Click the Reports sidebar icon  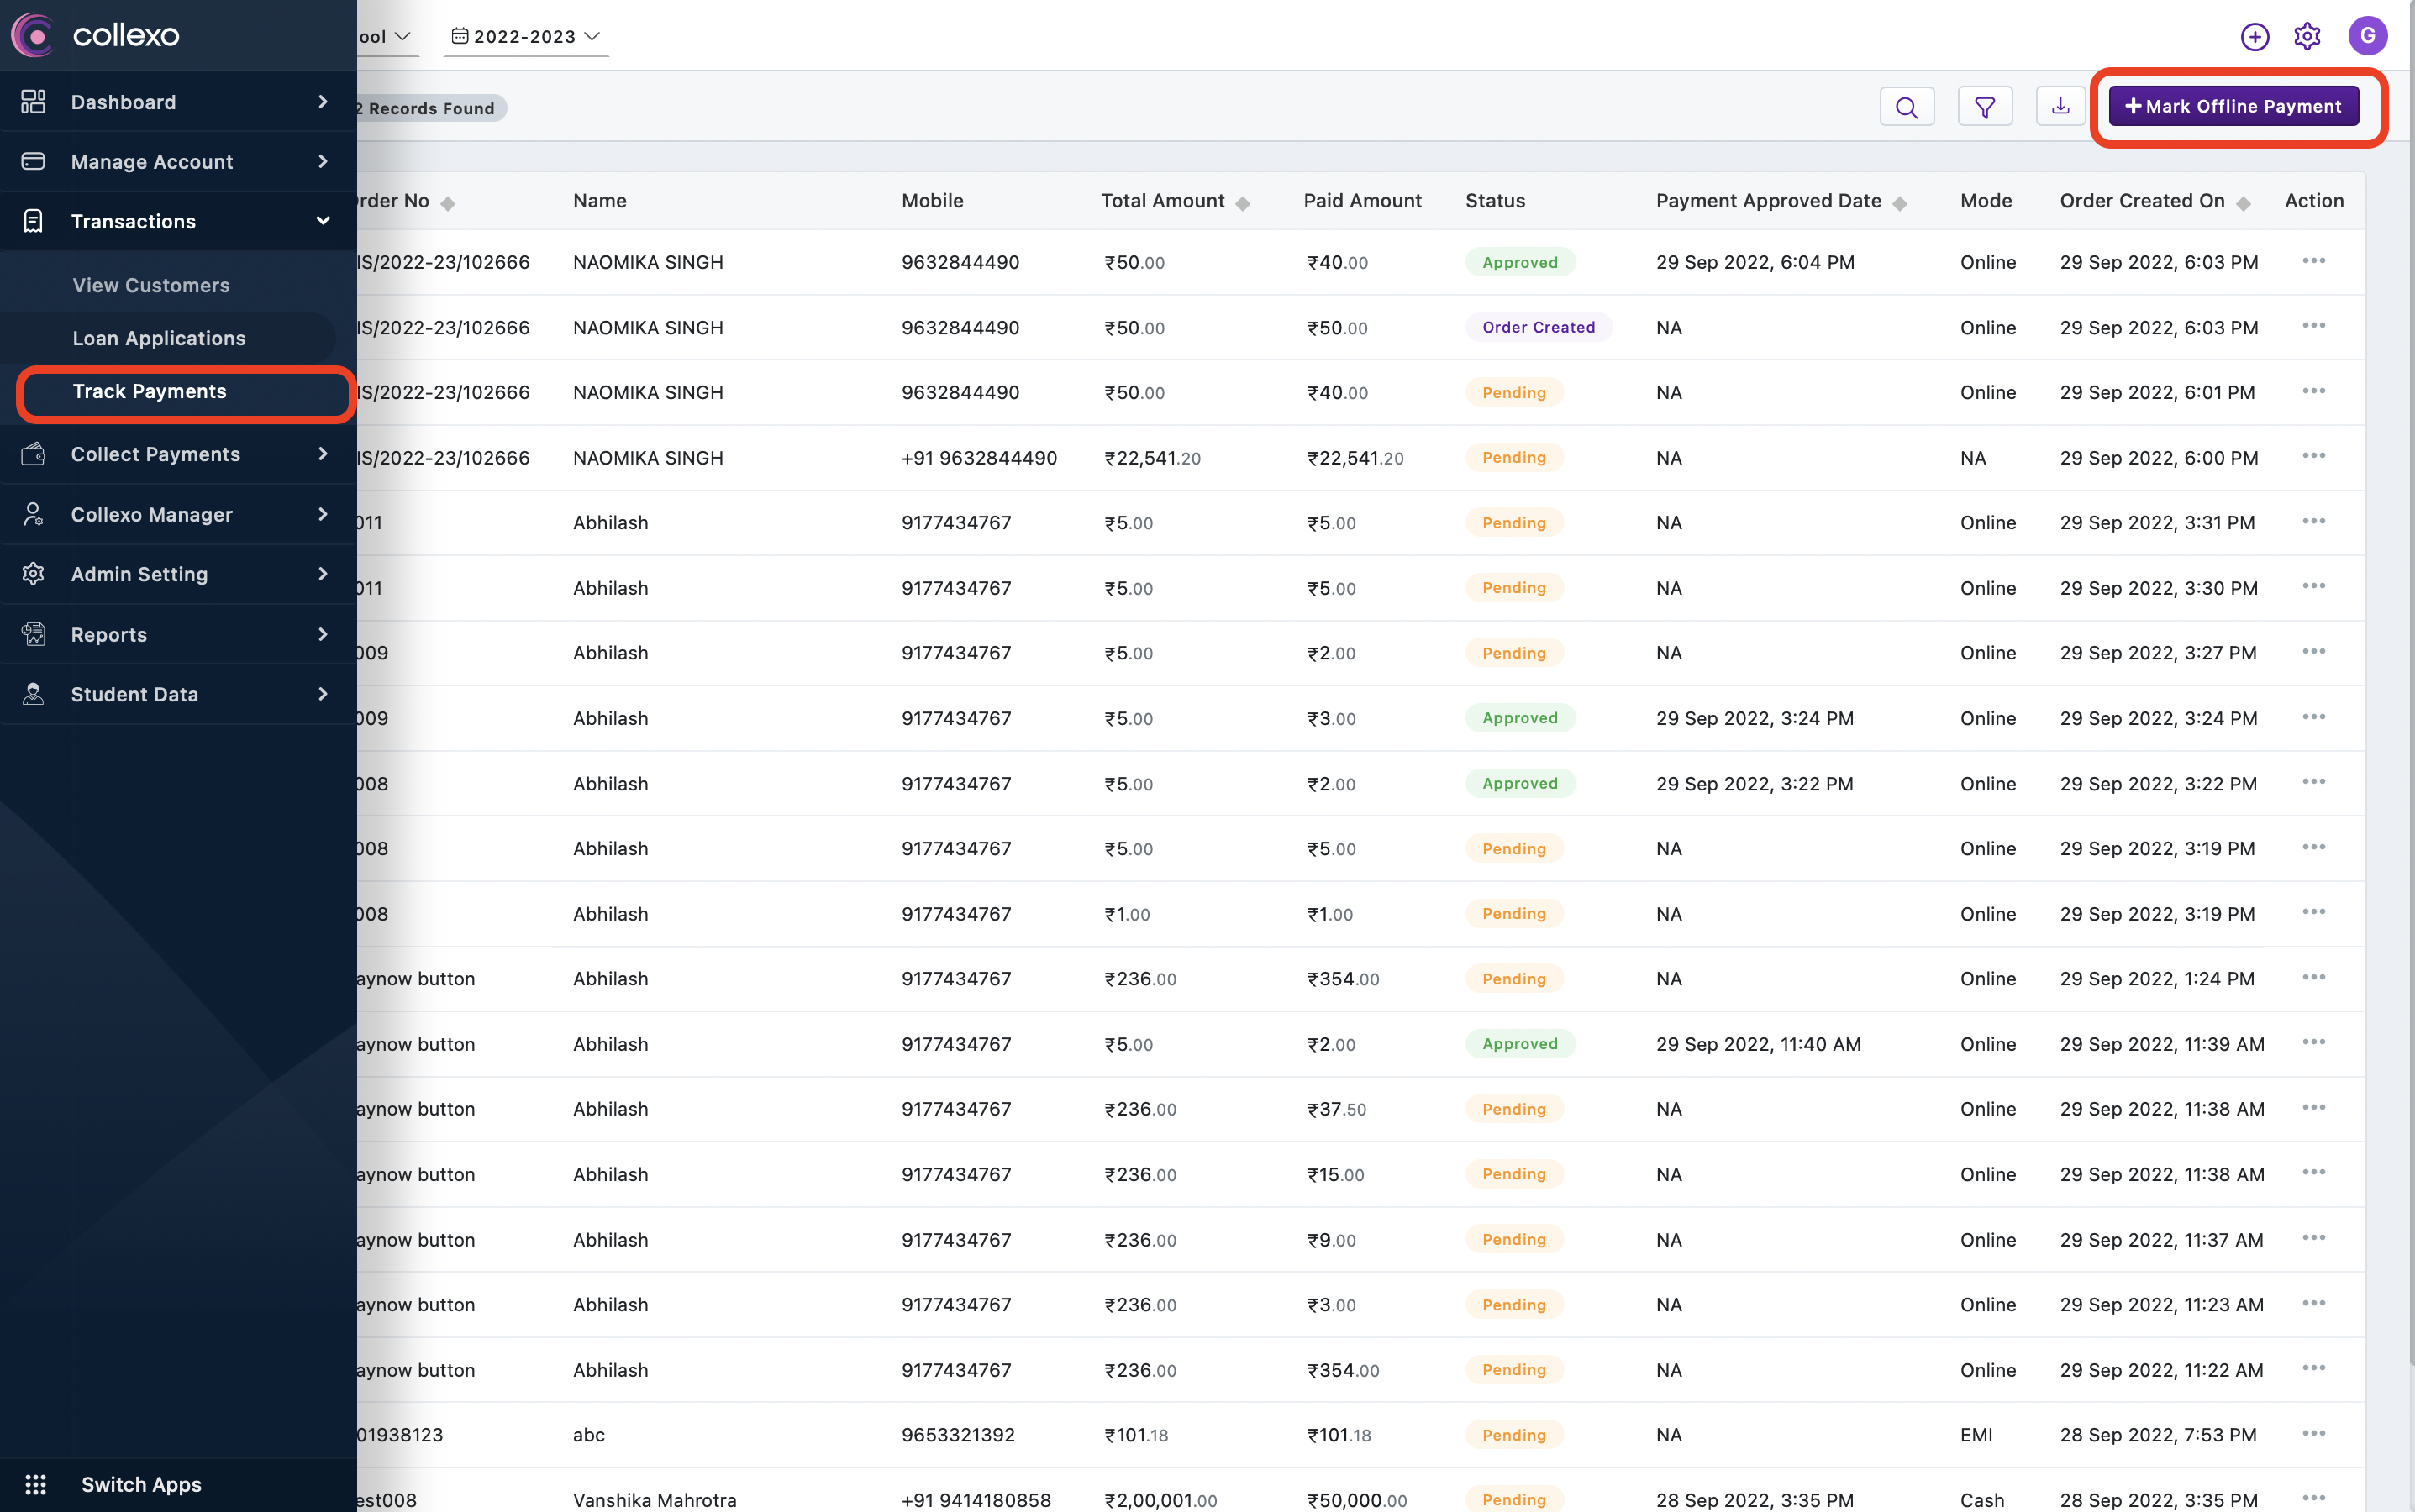33,634
